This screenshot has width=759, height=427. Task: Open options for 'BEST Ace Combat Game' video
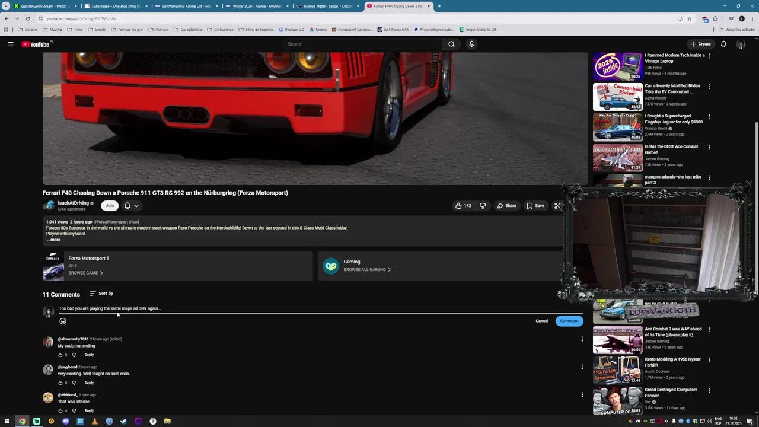tap(709, 148)
